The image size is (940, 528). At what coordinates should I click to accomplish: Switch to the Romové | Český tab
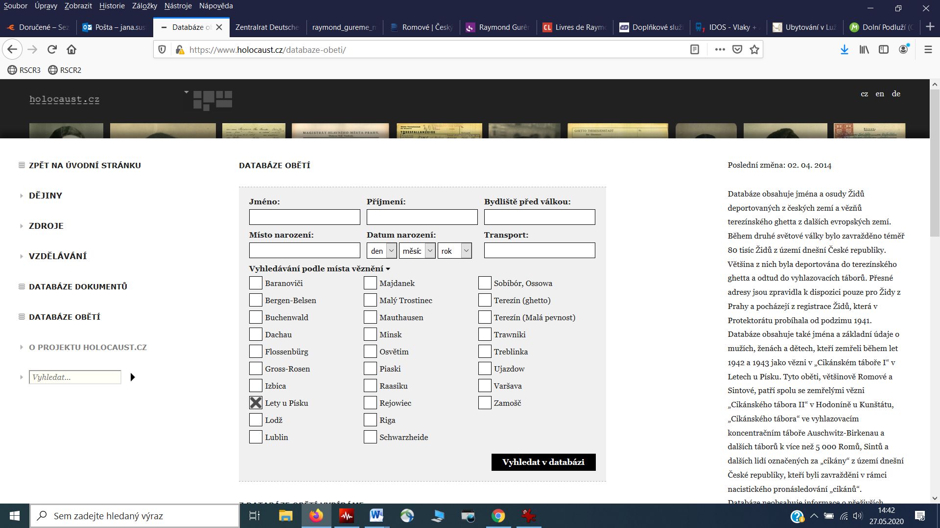pos(422,27)
